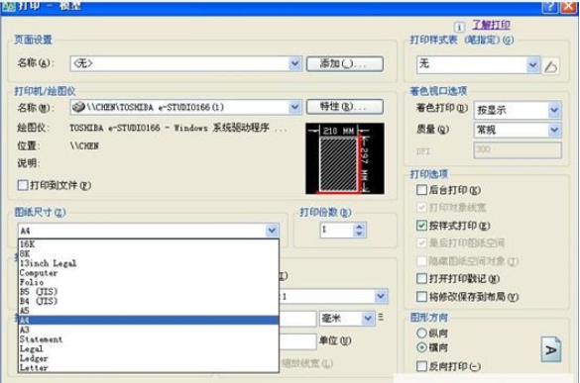
Task: Click the scale lock icon beside 毫米
Action: tap(381, 318)
